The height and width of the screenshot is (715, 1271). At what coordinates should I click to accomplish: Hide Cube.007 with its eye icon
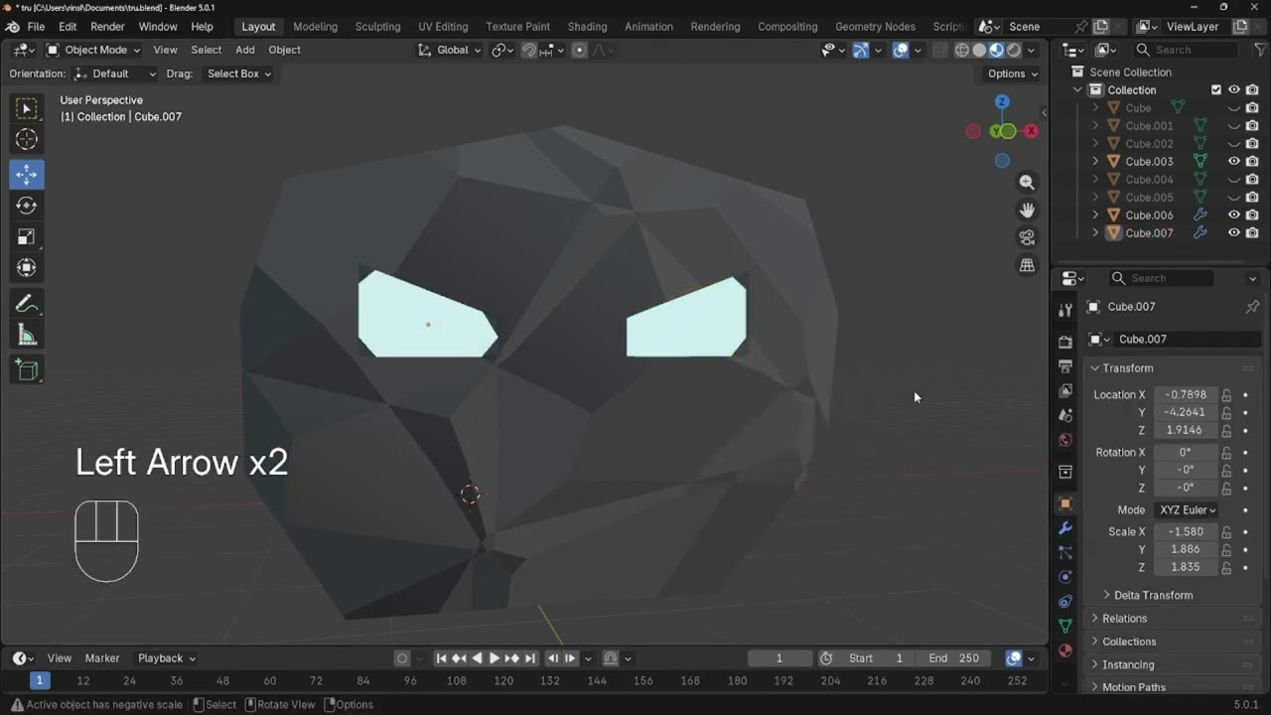[x=1234, y=232]
